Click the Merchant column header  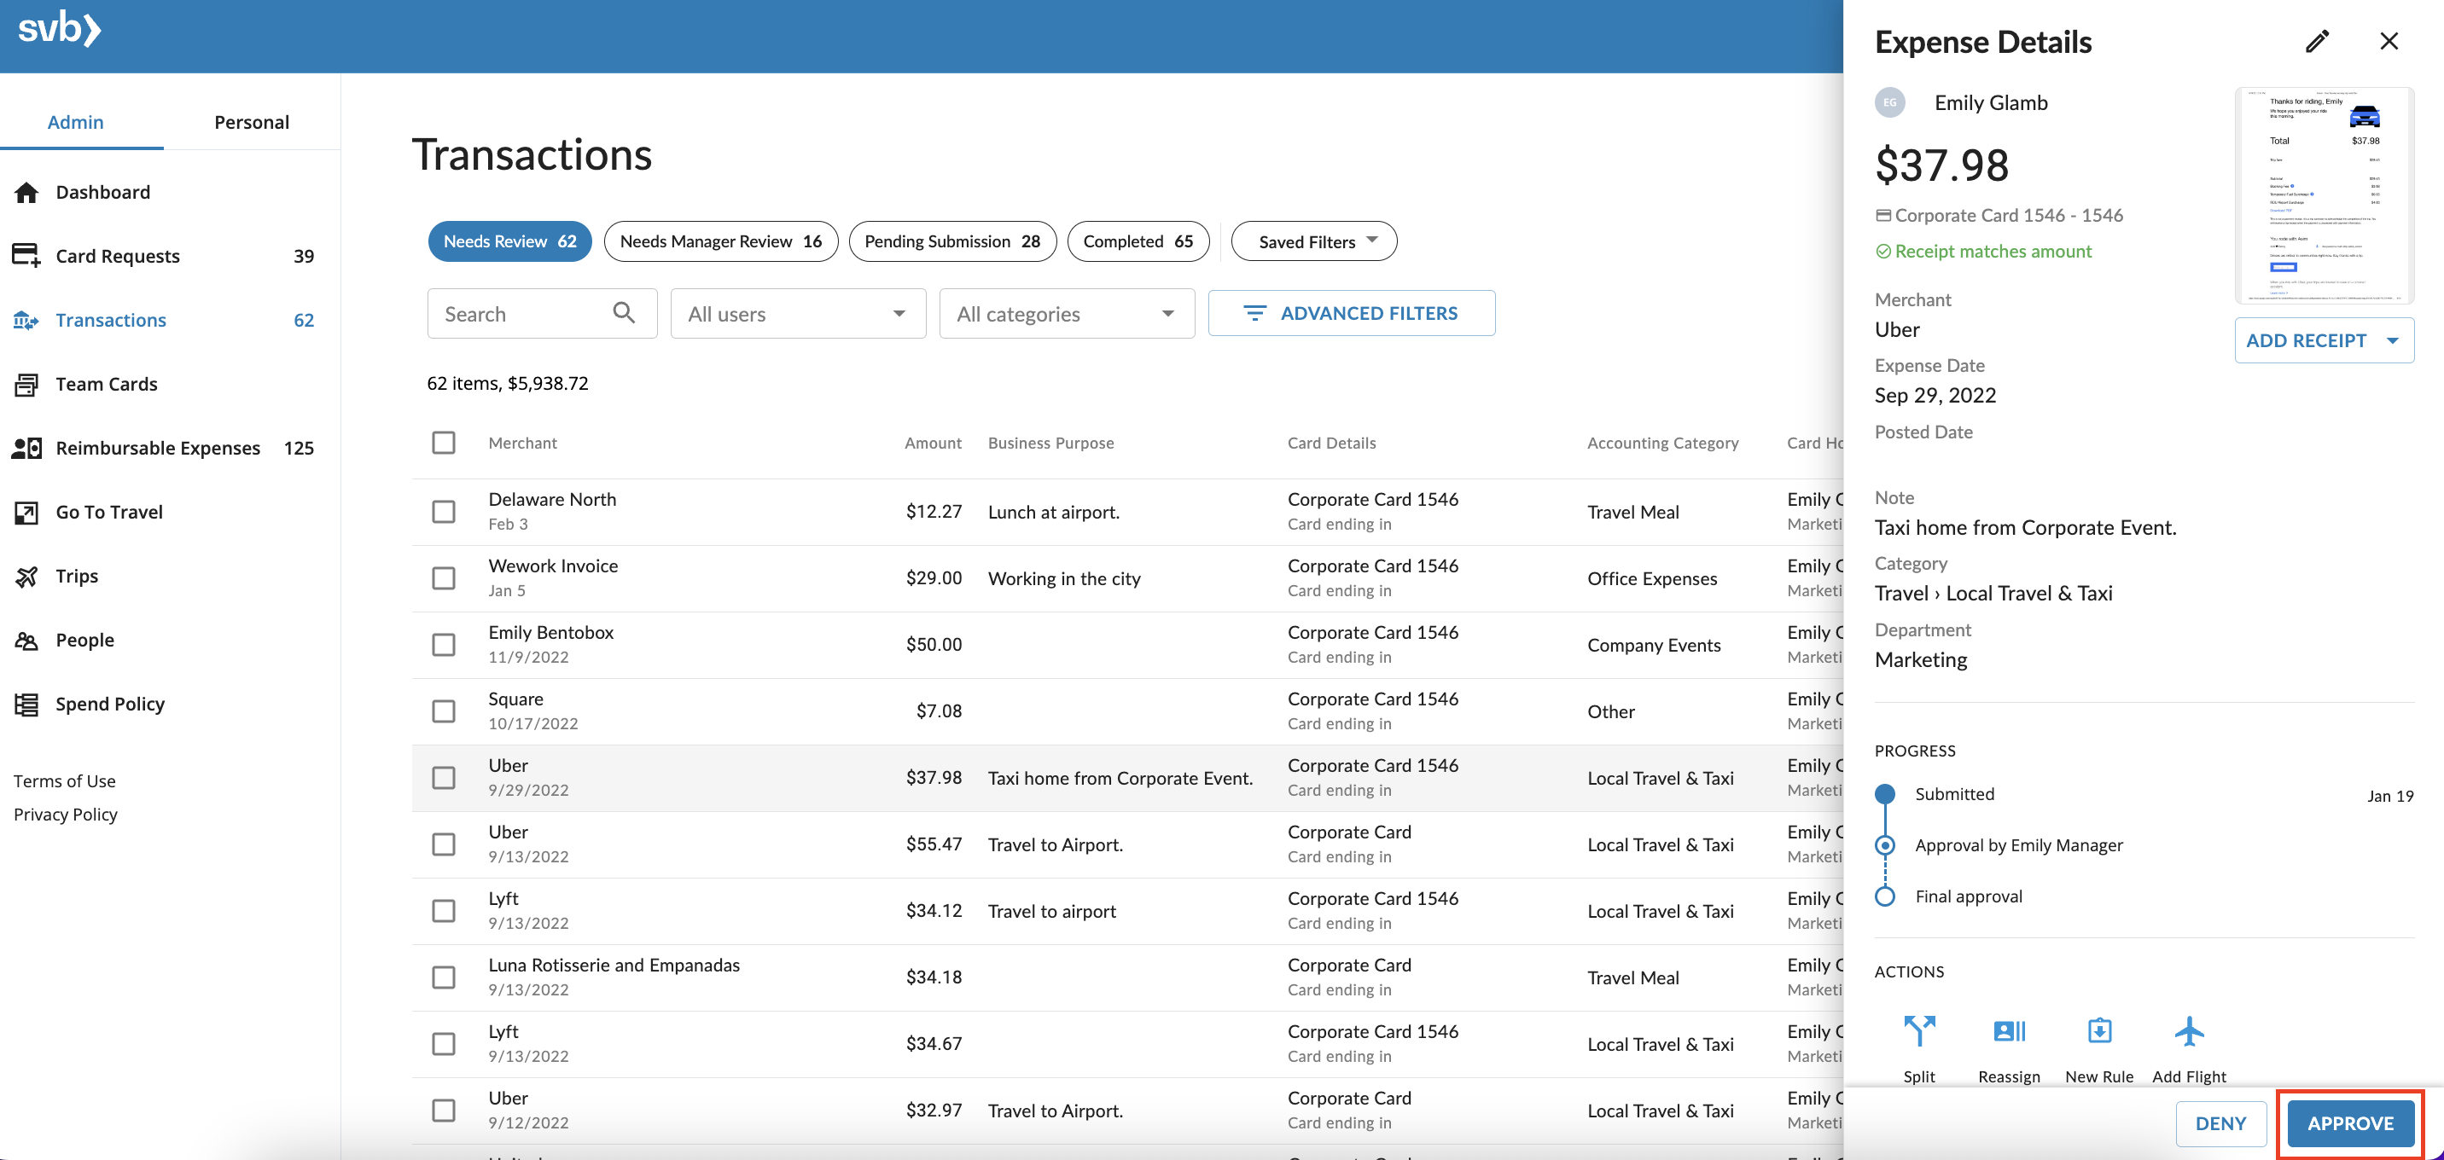(x=523, y=443)
